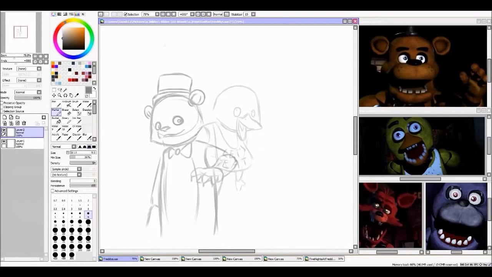
Task: Open the layer Mode dropdown
Action: click(x=28, y=92)
